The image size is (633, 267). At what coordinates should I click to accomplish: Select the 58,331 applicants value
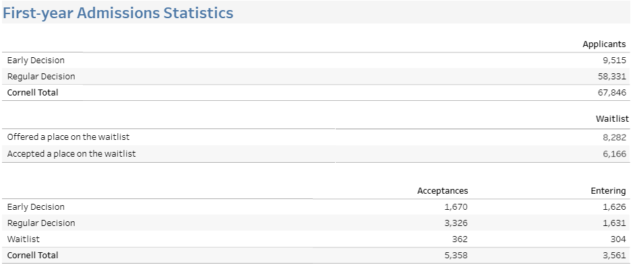pos(612,77)
